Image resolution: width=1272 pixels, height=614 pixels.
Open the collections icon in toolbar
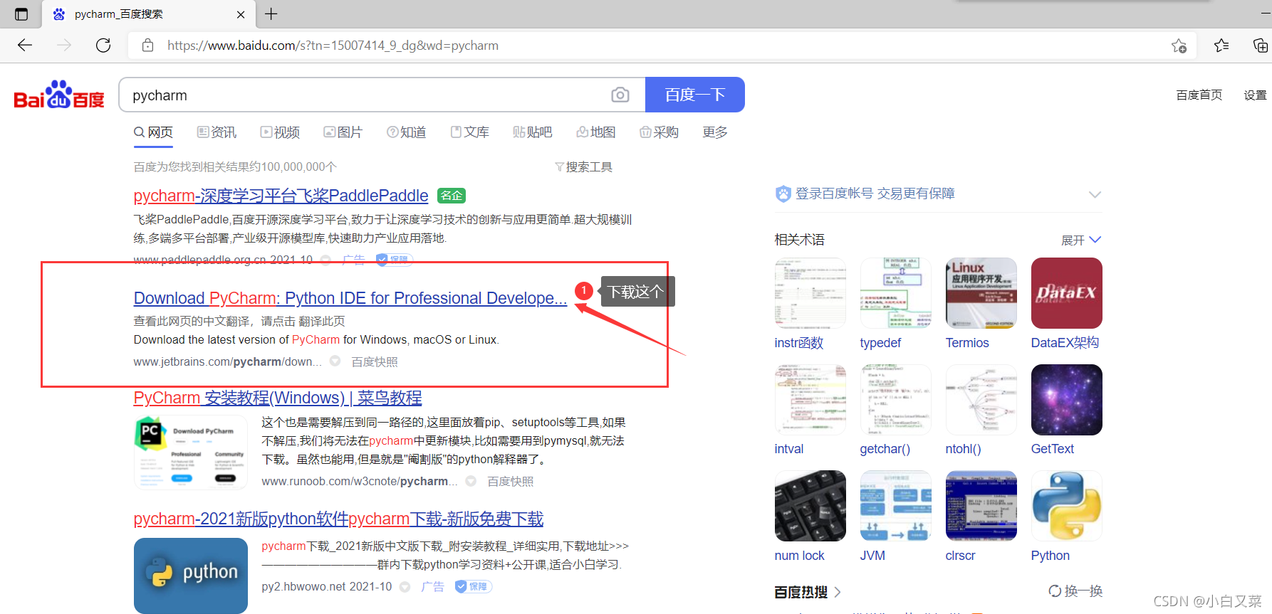(1260, 46)
